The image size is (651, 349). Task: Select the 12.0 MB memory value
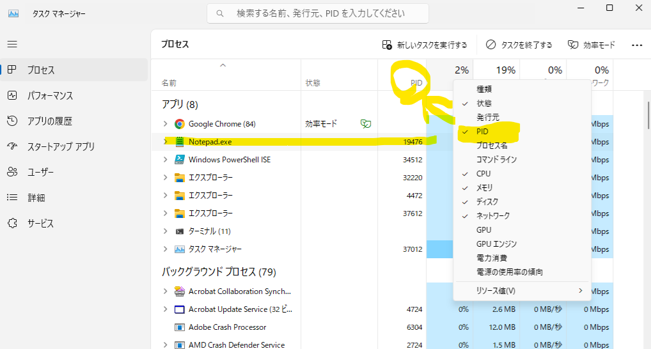pos(502,327)
